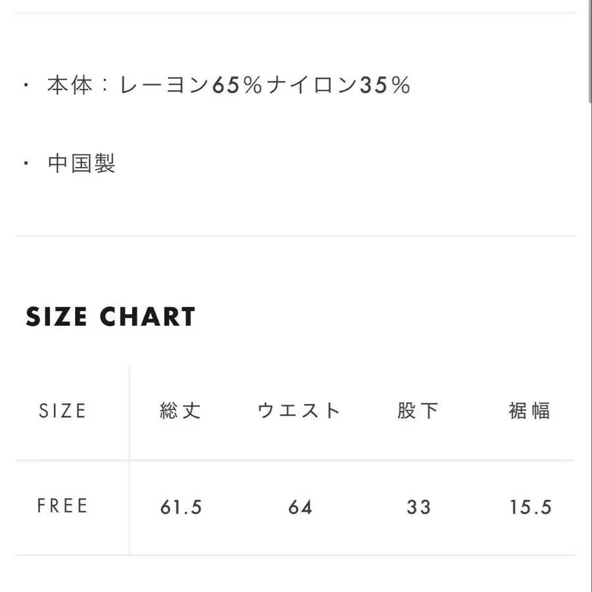
Task: Click the ウエスト column header
Action: click(299, 410)
